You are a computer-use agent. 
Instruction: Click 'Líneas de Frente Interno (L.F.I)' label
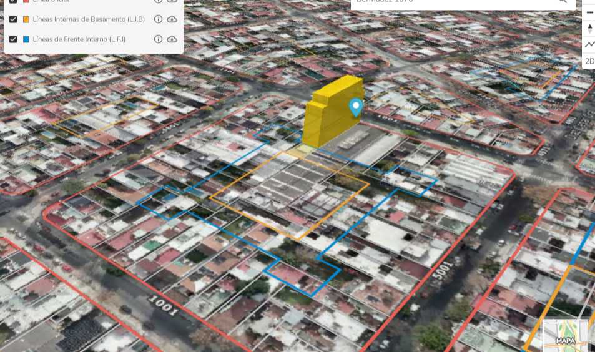tap(79, 39)
